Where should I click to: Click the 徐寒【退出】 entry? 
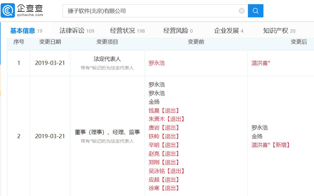click(x=164, y=188)
